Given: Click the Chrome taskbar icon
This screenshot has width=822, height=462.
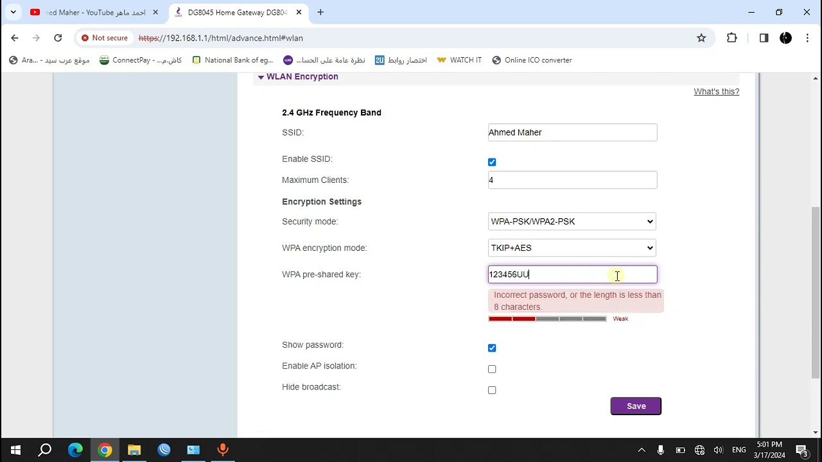Looking at the screenshot, I should 105,450.
